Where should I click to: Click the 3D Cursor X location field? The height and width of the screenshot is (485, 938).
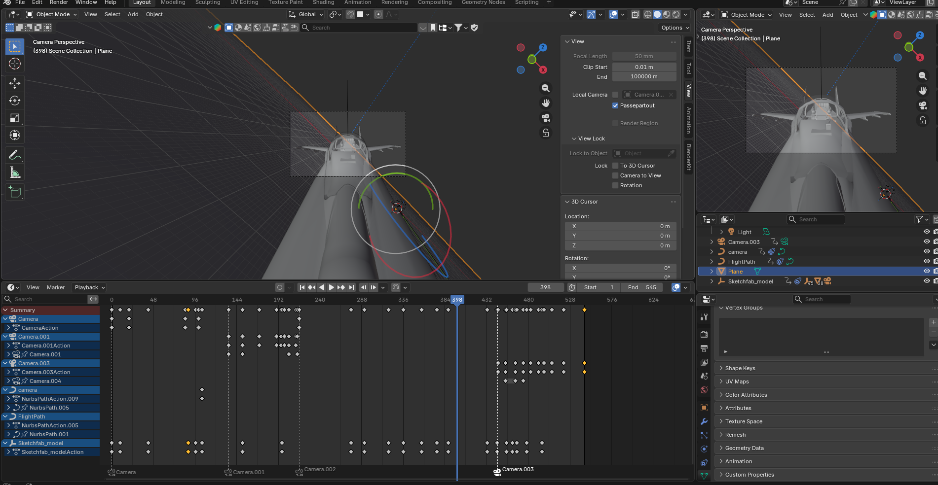click(621, 226)
